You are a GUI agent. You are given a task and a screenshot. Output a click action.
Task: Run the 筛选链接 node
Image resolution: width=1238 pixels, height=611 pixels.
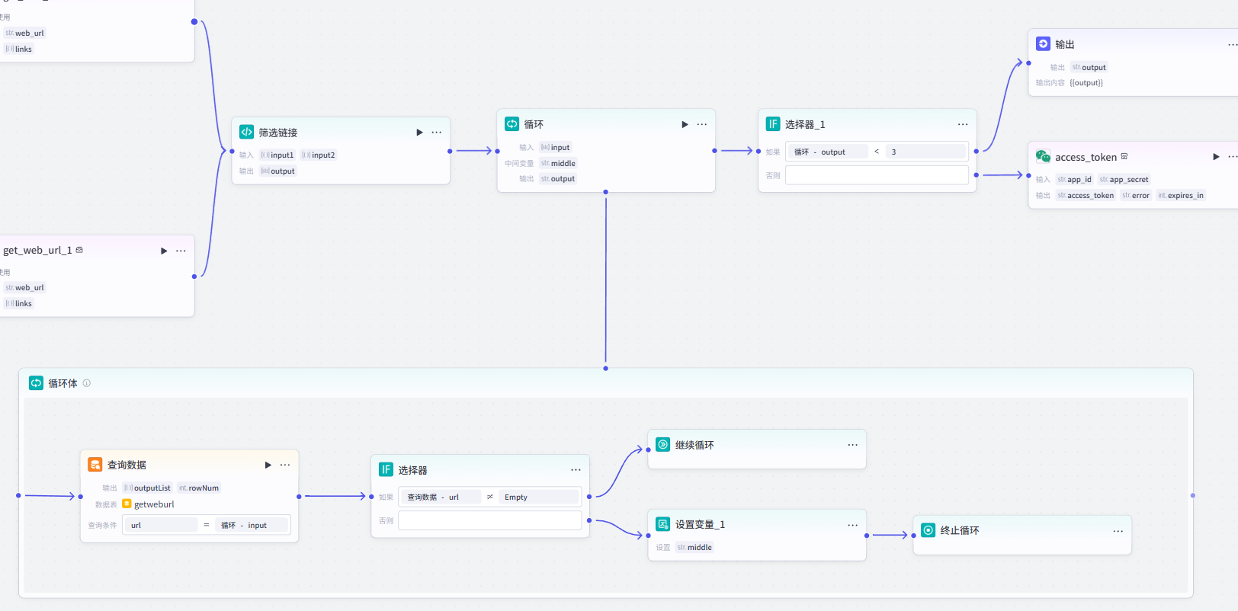(x=419, y=133)
